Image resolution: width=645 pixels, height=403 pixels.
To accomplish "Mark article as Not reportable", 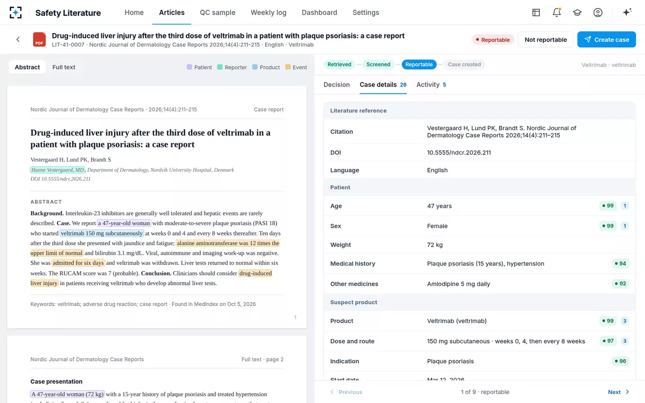I will [546, 39].
